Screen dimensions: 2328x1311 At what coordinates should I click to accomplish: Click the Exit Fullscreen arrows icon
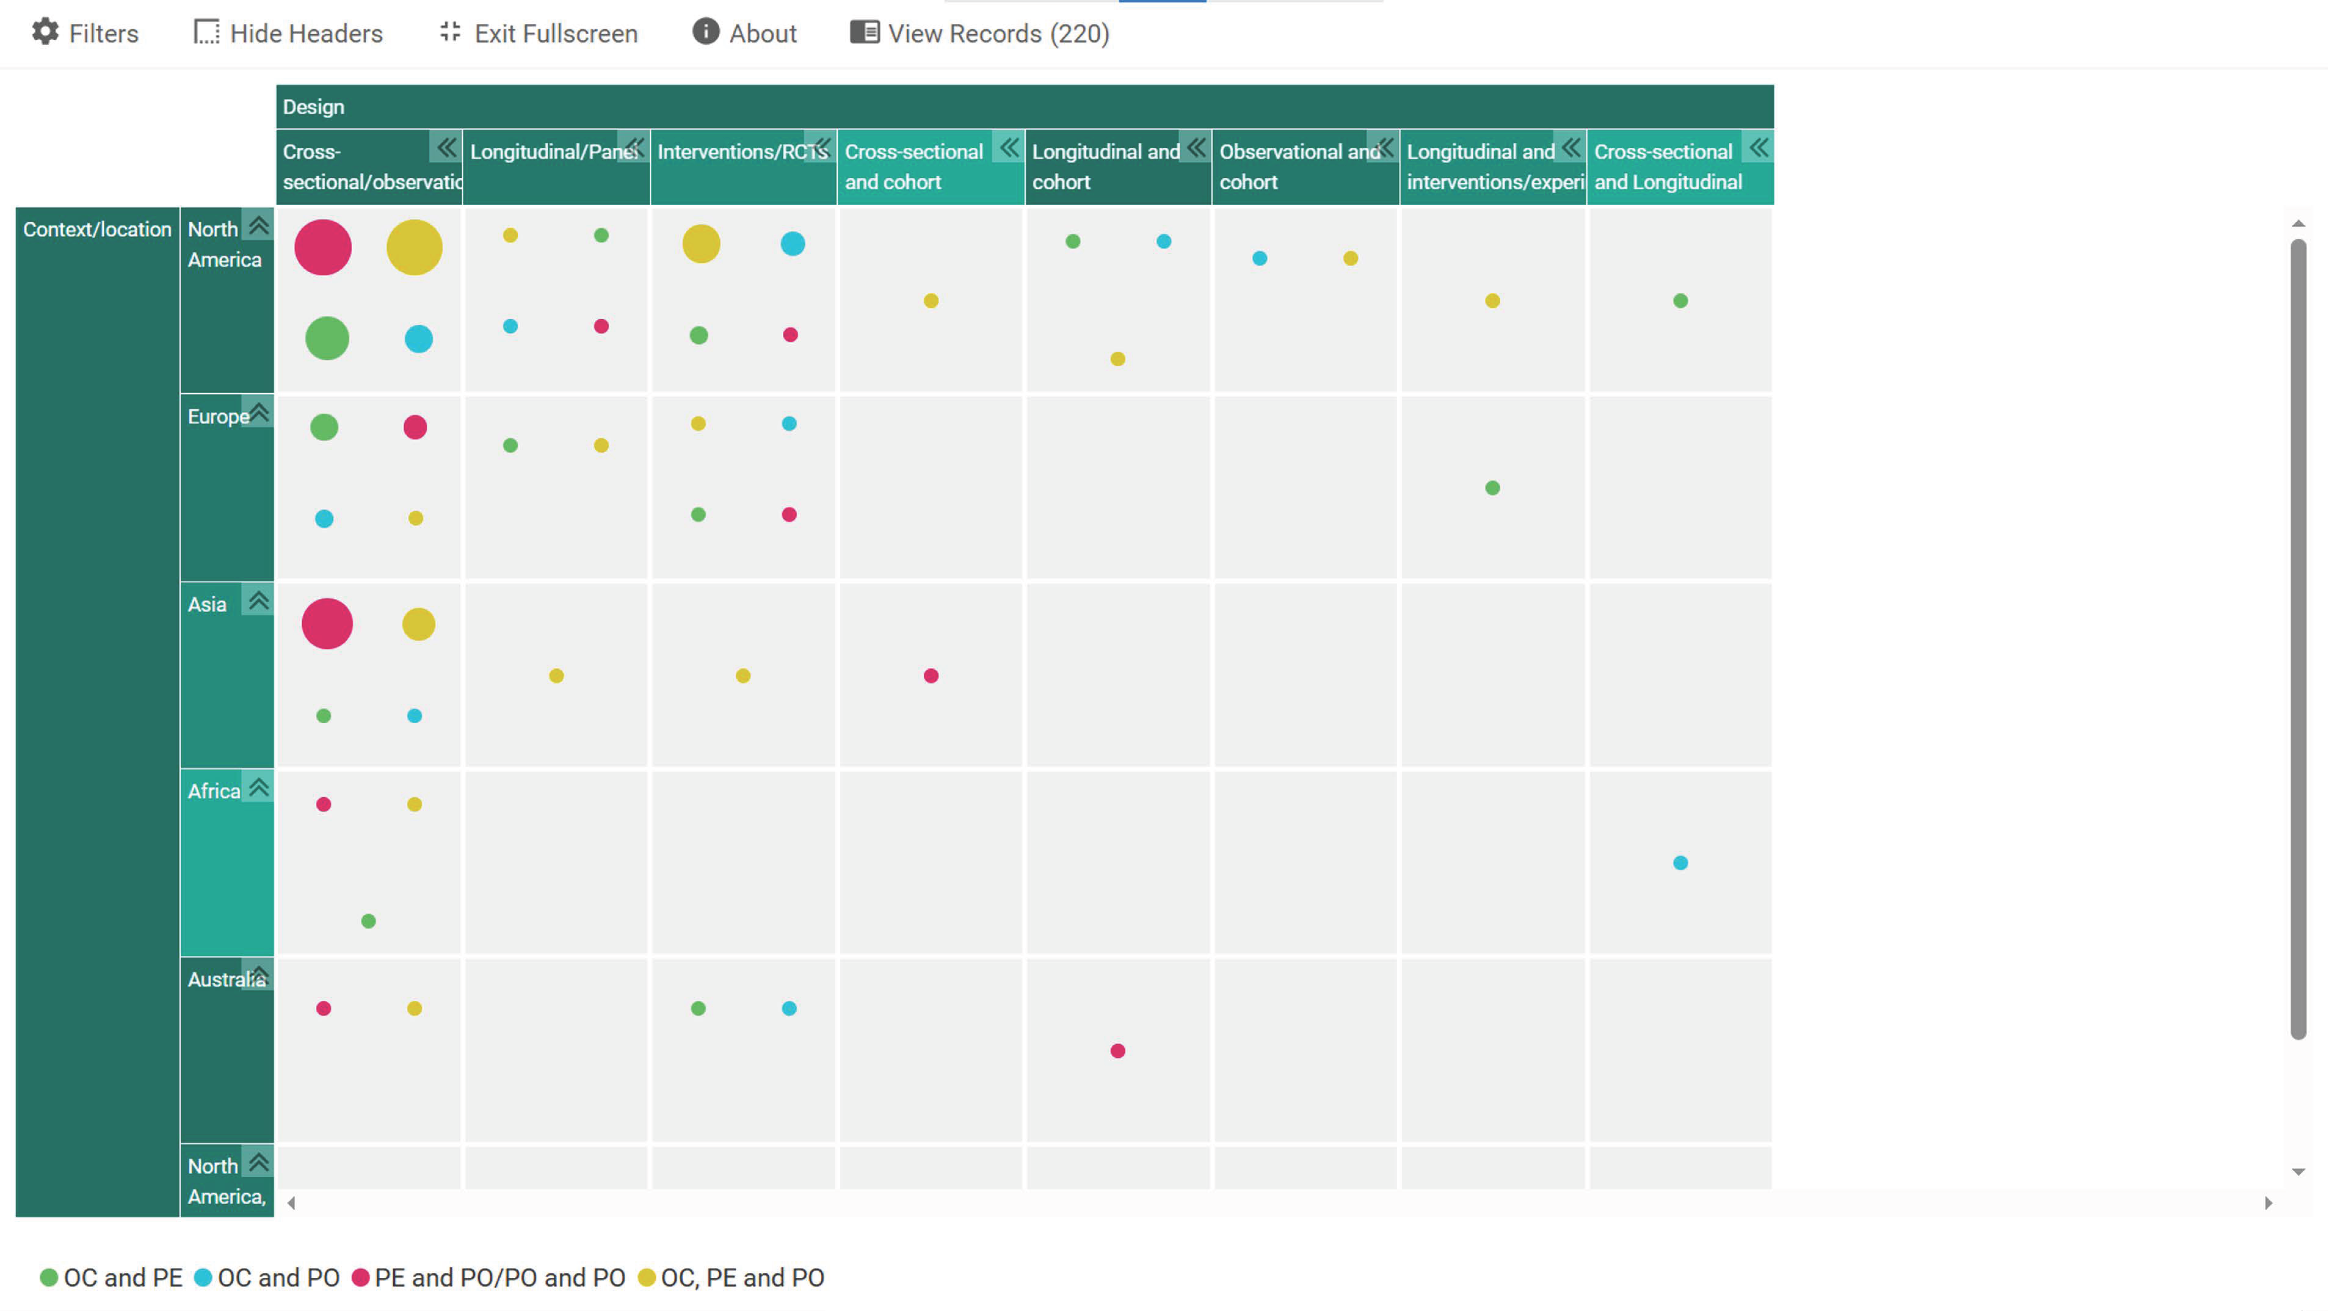[x=450, y=33]
